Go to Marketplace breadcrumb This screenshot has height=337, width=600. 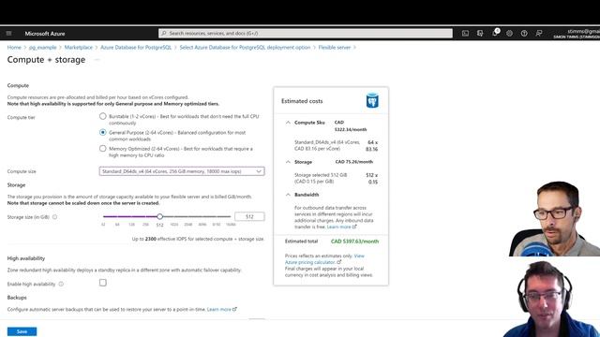click(79, 48)
